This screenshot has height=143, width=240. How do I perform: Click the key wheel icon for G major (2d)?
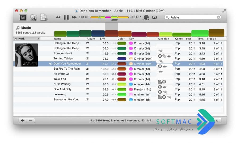click(131, 53)
